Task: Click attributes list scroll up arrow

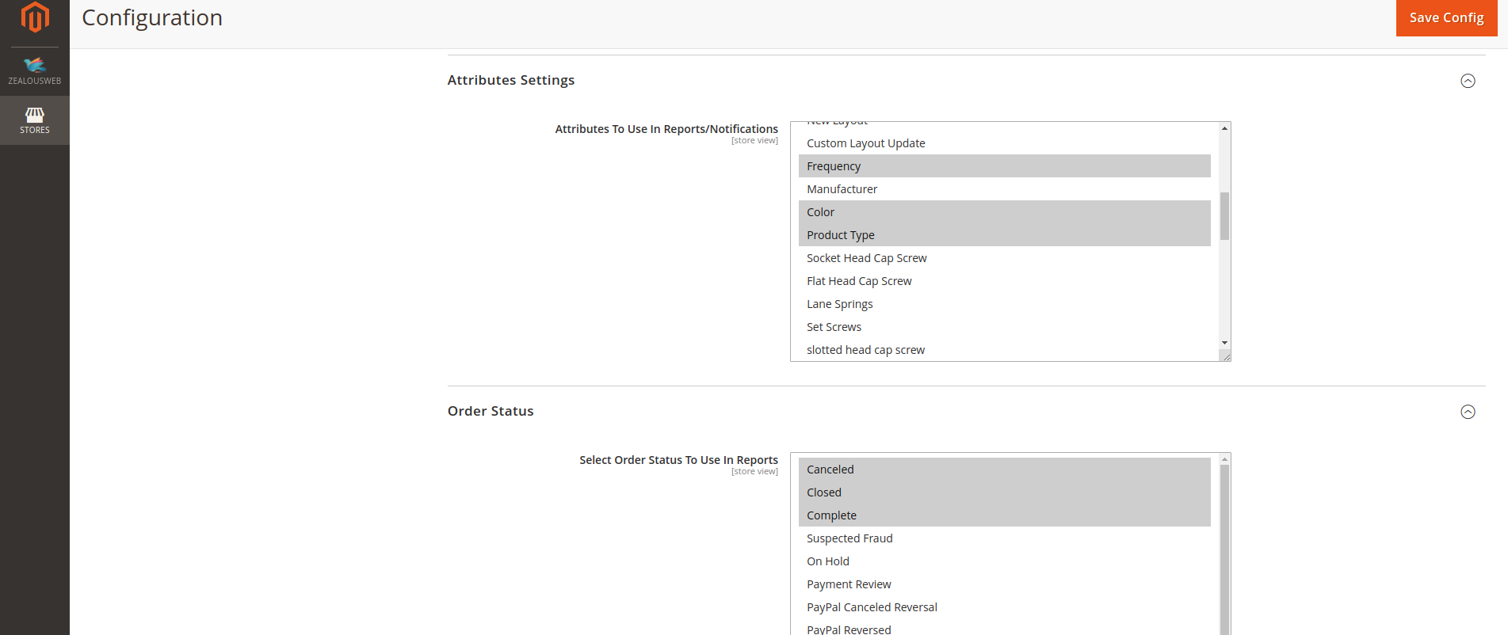Action: [1224, 128]
